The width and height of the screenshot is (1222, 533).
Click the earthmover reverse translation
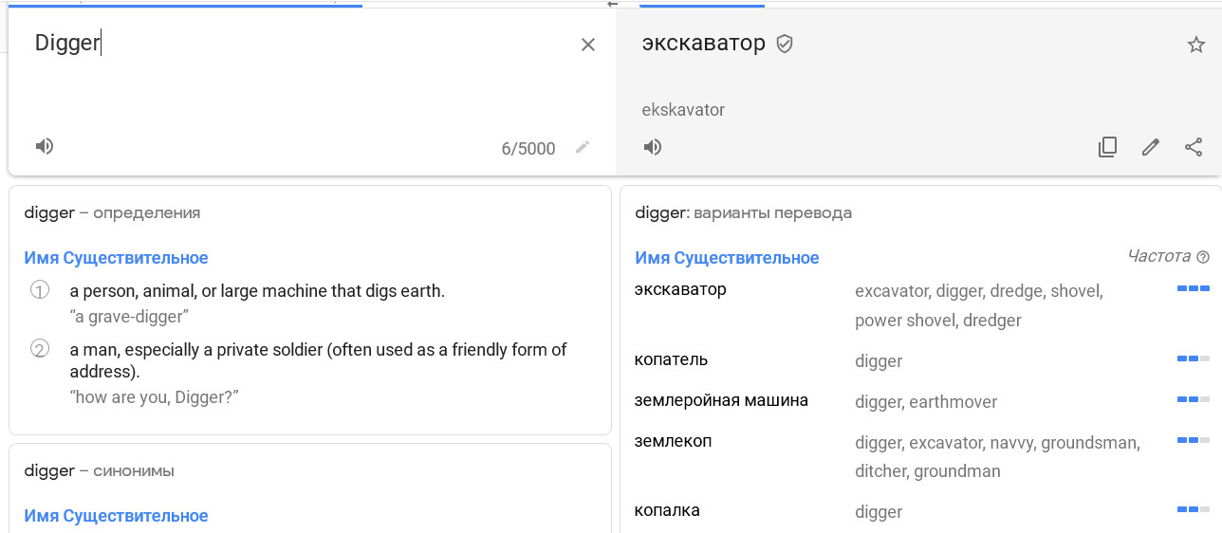point(954,402)
